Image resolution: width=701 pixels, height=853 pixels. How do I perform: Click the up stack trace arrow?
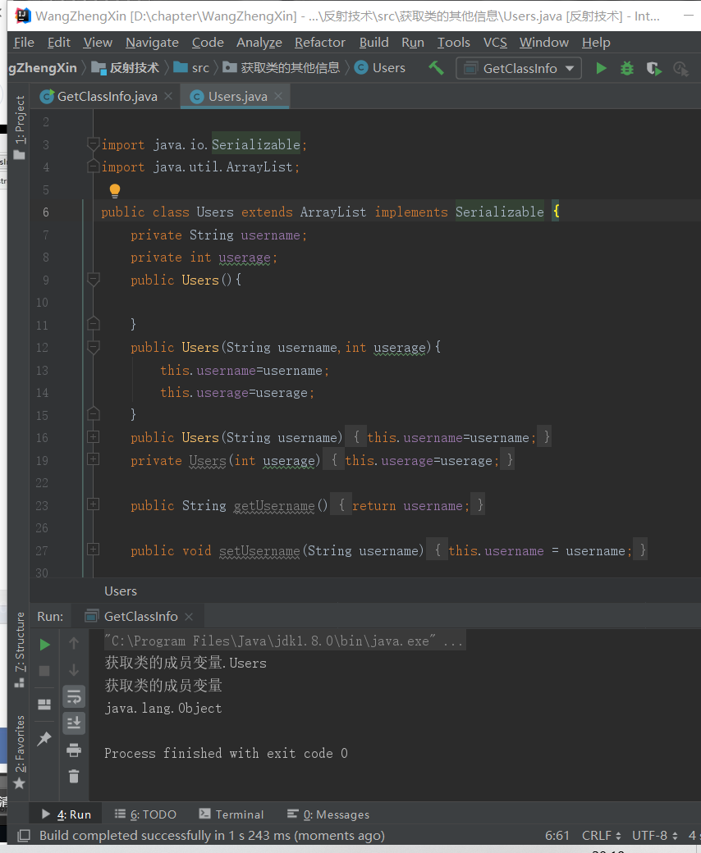point(74,644)
